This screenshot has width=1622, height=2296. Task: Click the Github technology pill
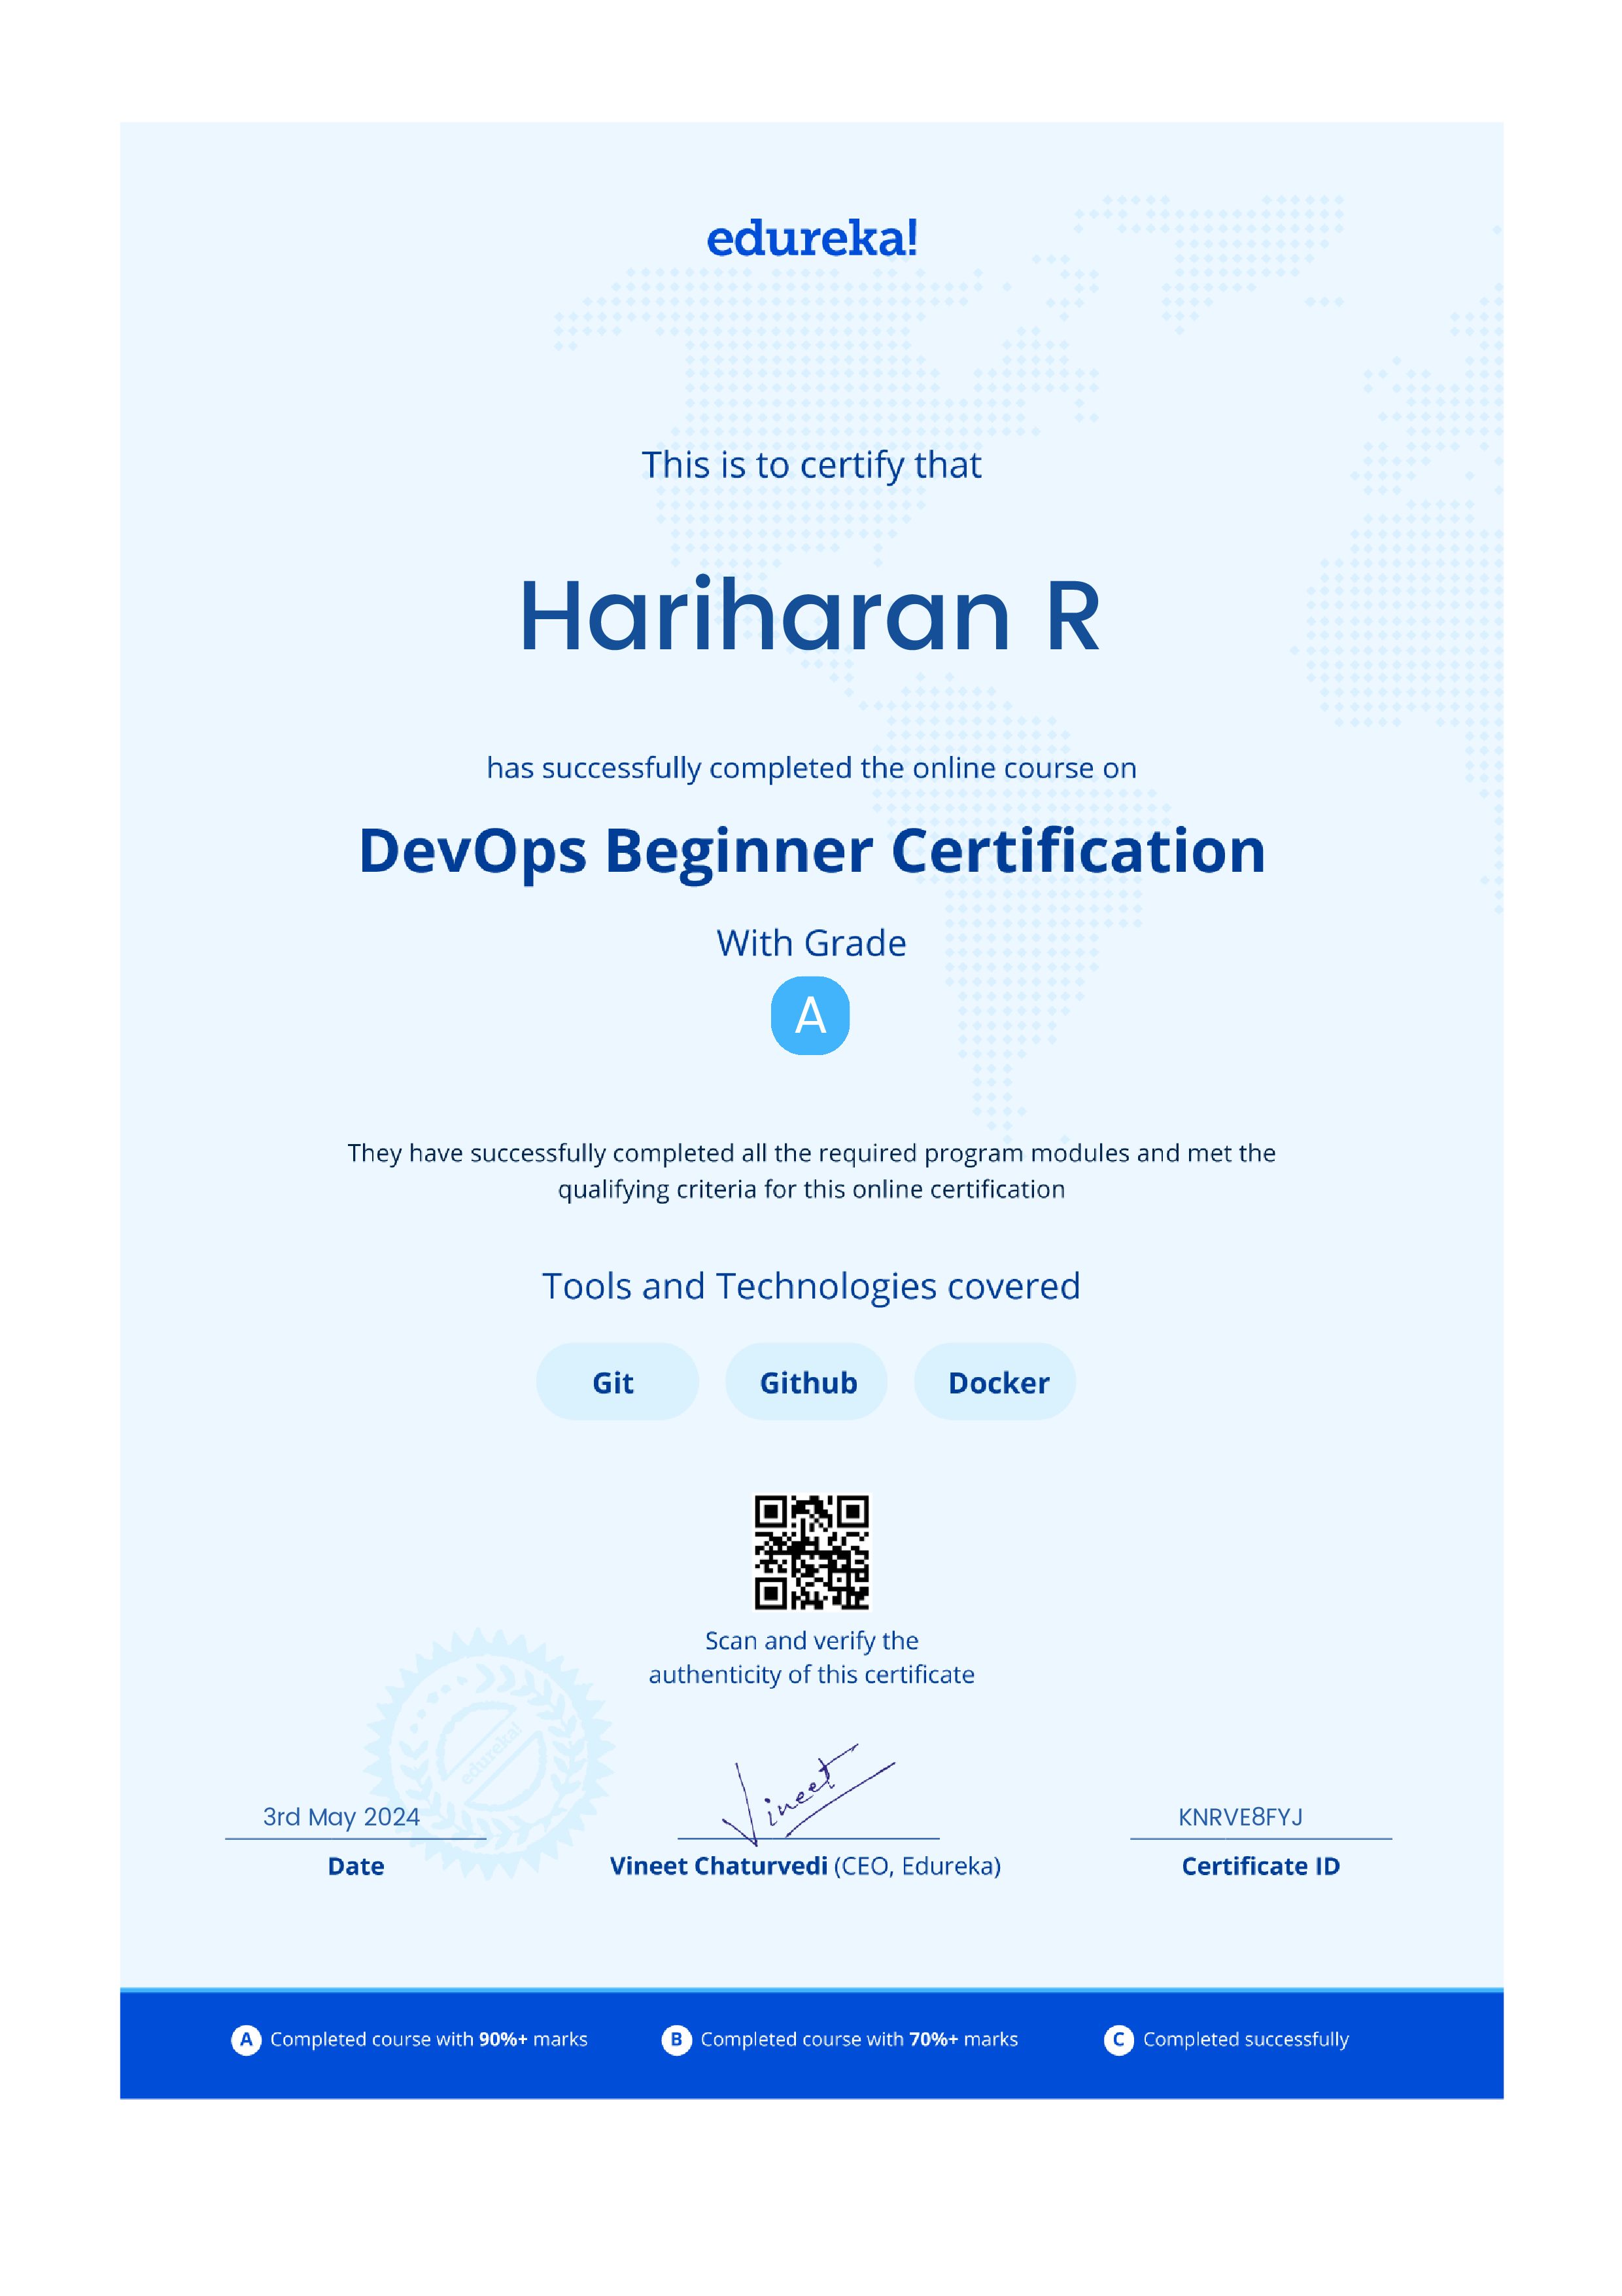coord(806,1381)
